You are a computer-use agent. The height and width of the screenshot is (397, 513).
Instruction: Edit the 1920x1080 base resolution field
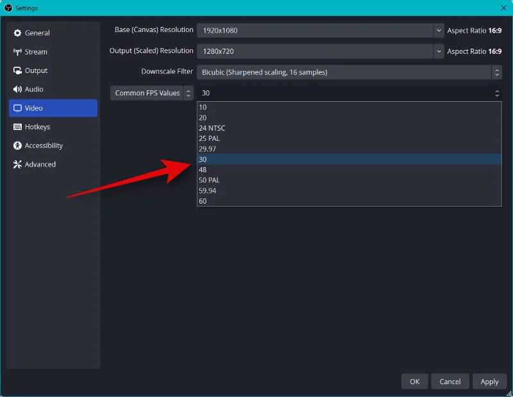point(315,30)
